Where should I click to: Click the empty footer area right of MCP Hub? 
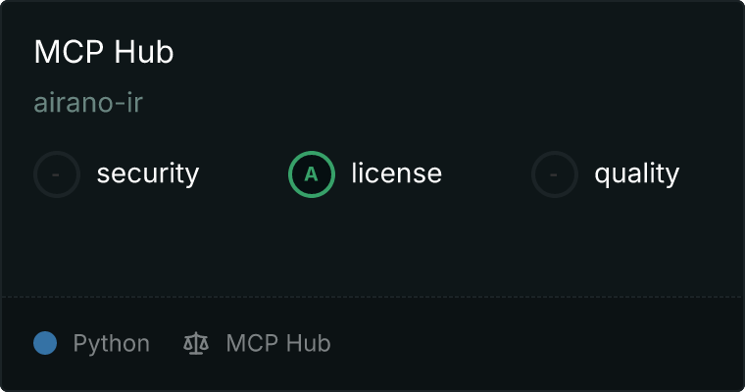[x=537, y=344]
